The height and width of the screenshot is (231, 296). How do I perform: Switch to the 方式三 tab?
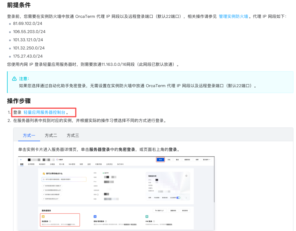73,135
